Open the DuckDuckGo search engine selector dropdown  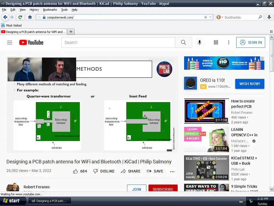(x=220, y=17)
